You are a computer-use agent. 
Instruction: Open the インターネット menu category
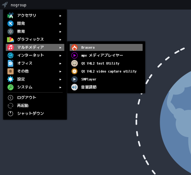coord(35,55)
